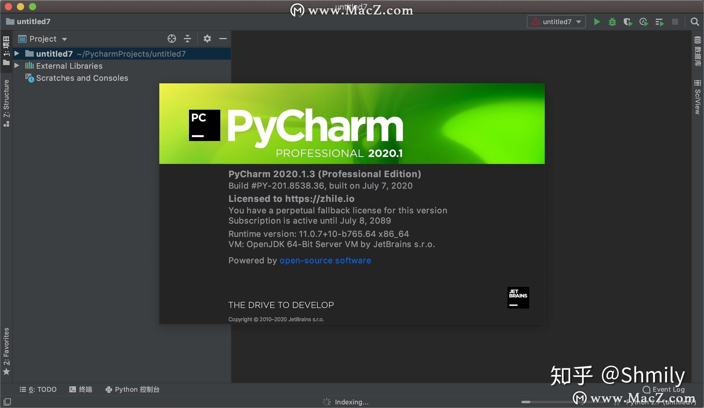Toggle the Favorites side tool window
This screenshot has width=704, height=408.
coord(6,351)
